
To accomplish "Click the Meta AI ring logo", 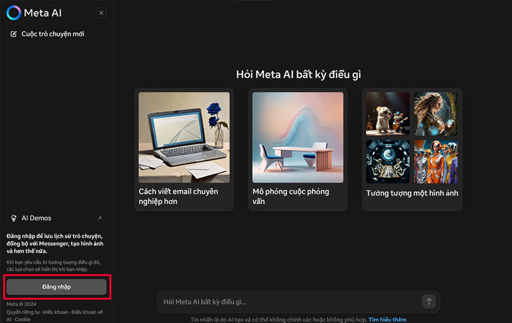I will 13,13.
